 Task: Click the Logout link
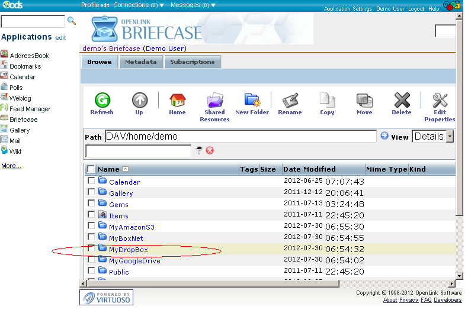tap(416, 9)
